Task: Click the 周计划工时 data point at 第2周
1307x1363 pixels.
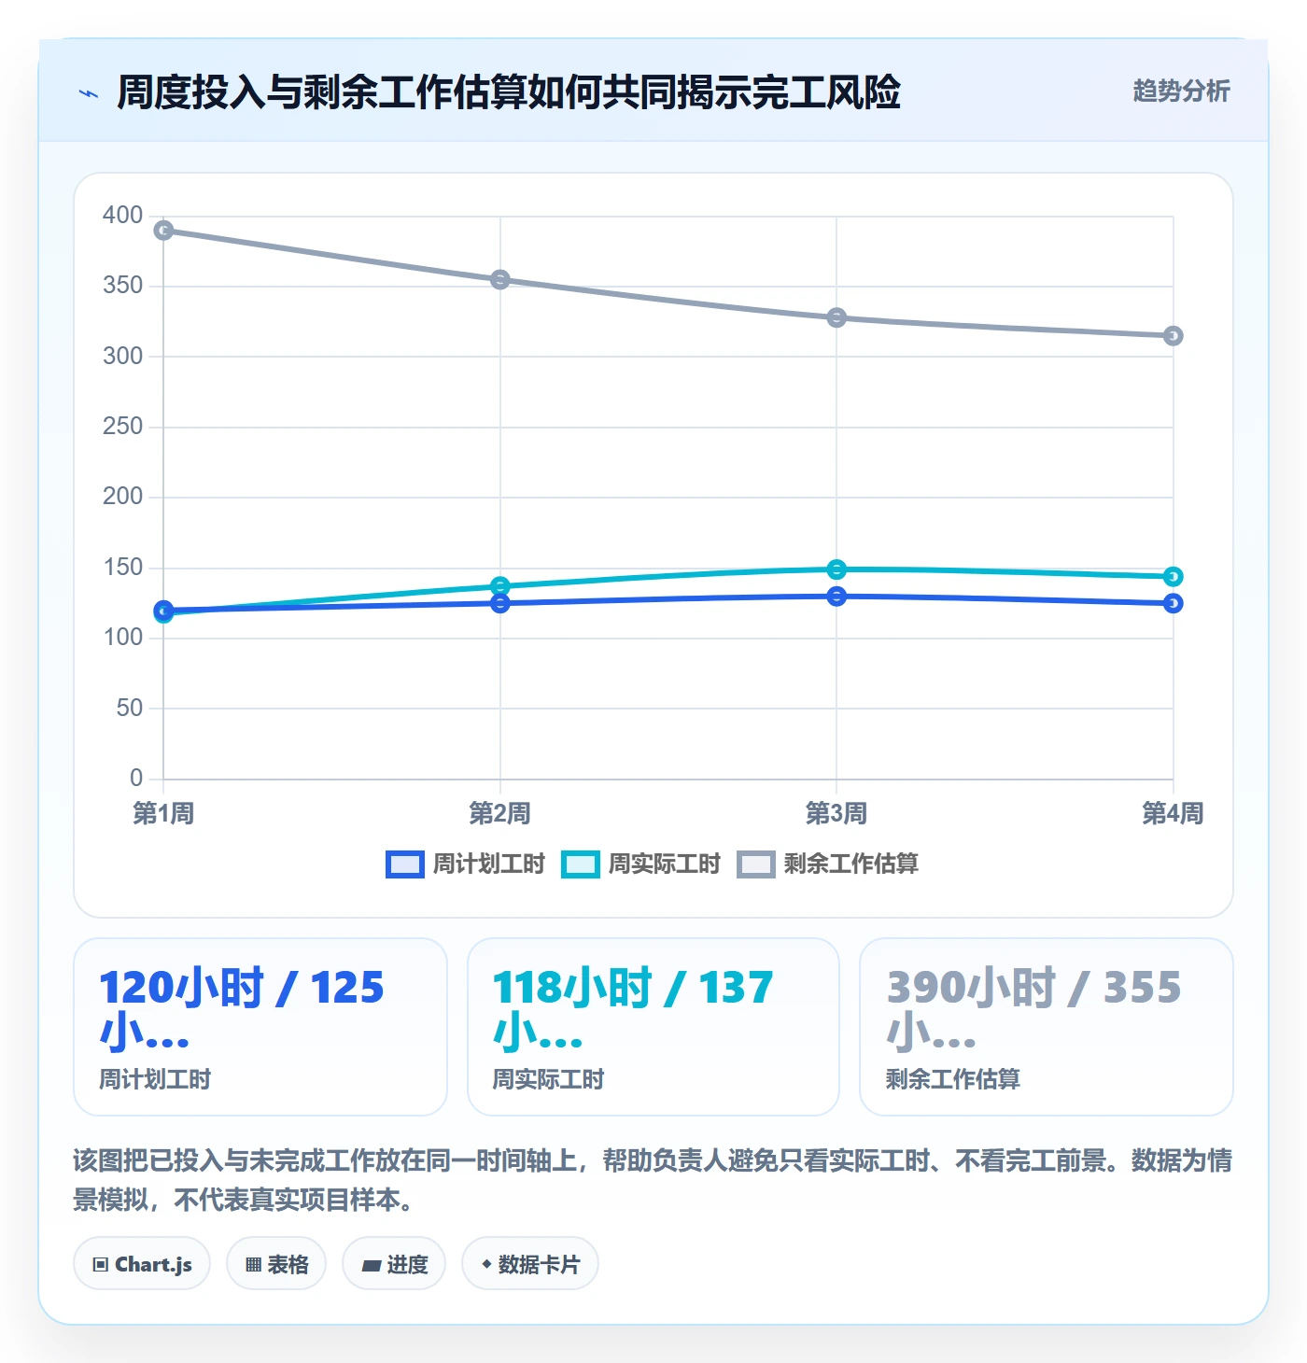Action: pos(500,604)
